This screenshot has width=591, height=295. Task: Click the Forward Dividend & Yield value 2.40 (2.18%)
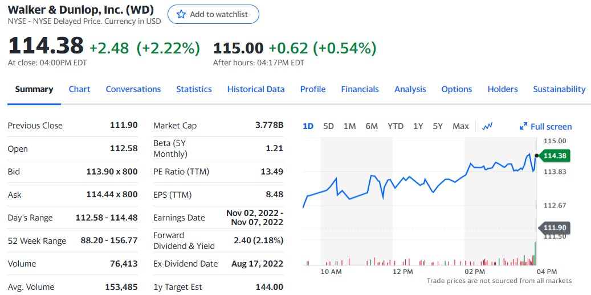(x=259, y=240)
